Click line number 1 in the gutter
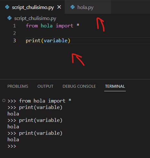150x158 pixels. pyautogui.click(x=15, y=26)
